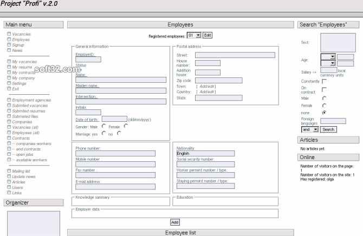Open the Registered employees dropdown
Viewport: 363px width, 236px height.
[194, 35]
